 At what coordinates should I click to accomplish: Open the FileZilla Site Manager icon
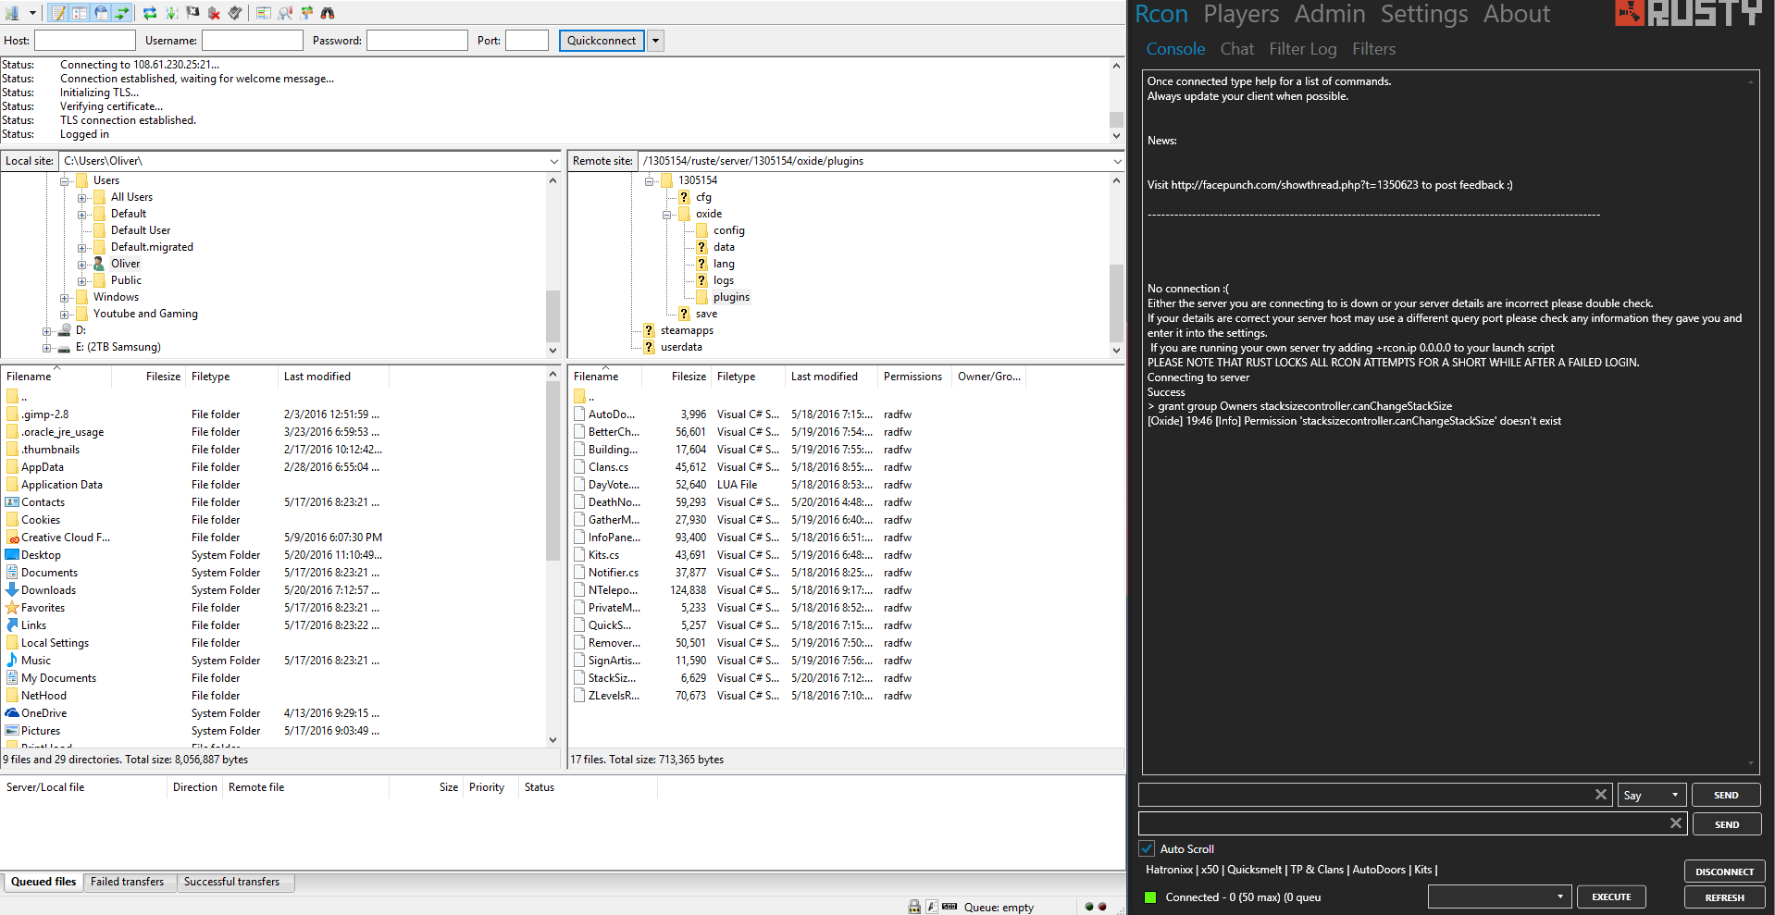[x=12, y=13]
